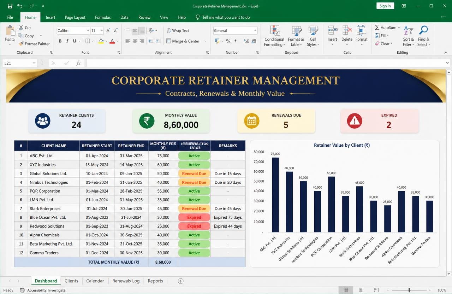Open Conditional Formatting
452x294 pixels.
tap(274, 36)
